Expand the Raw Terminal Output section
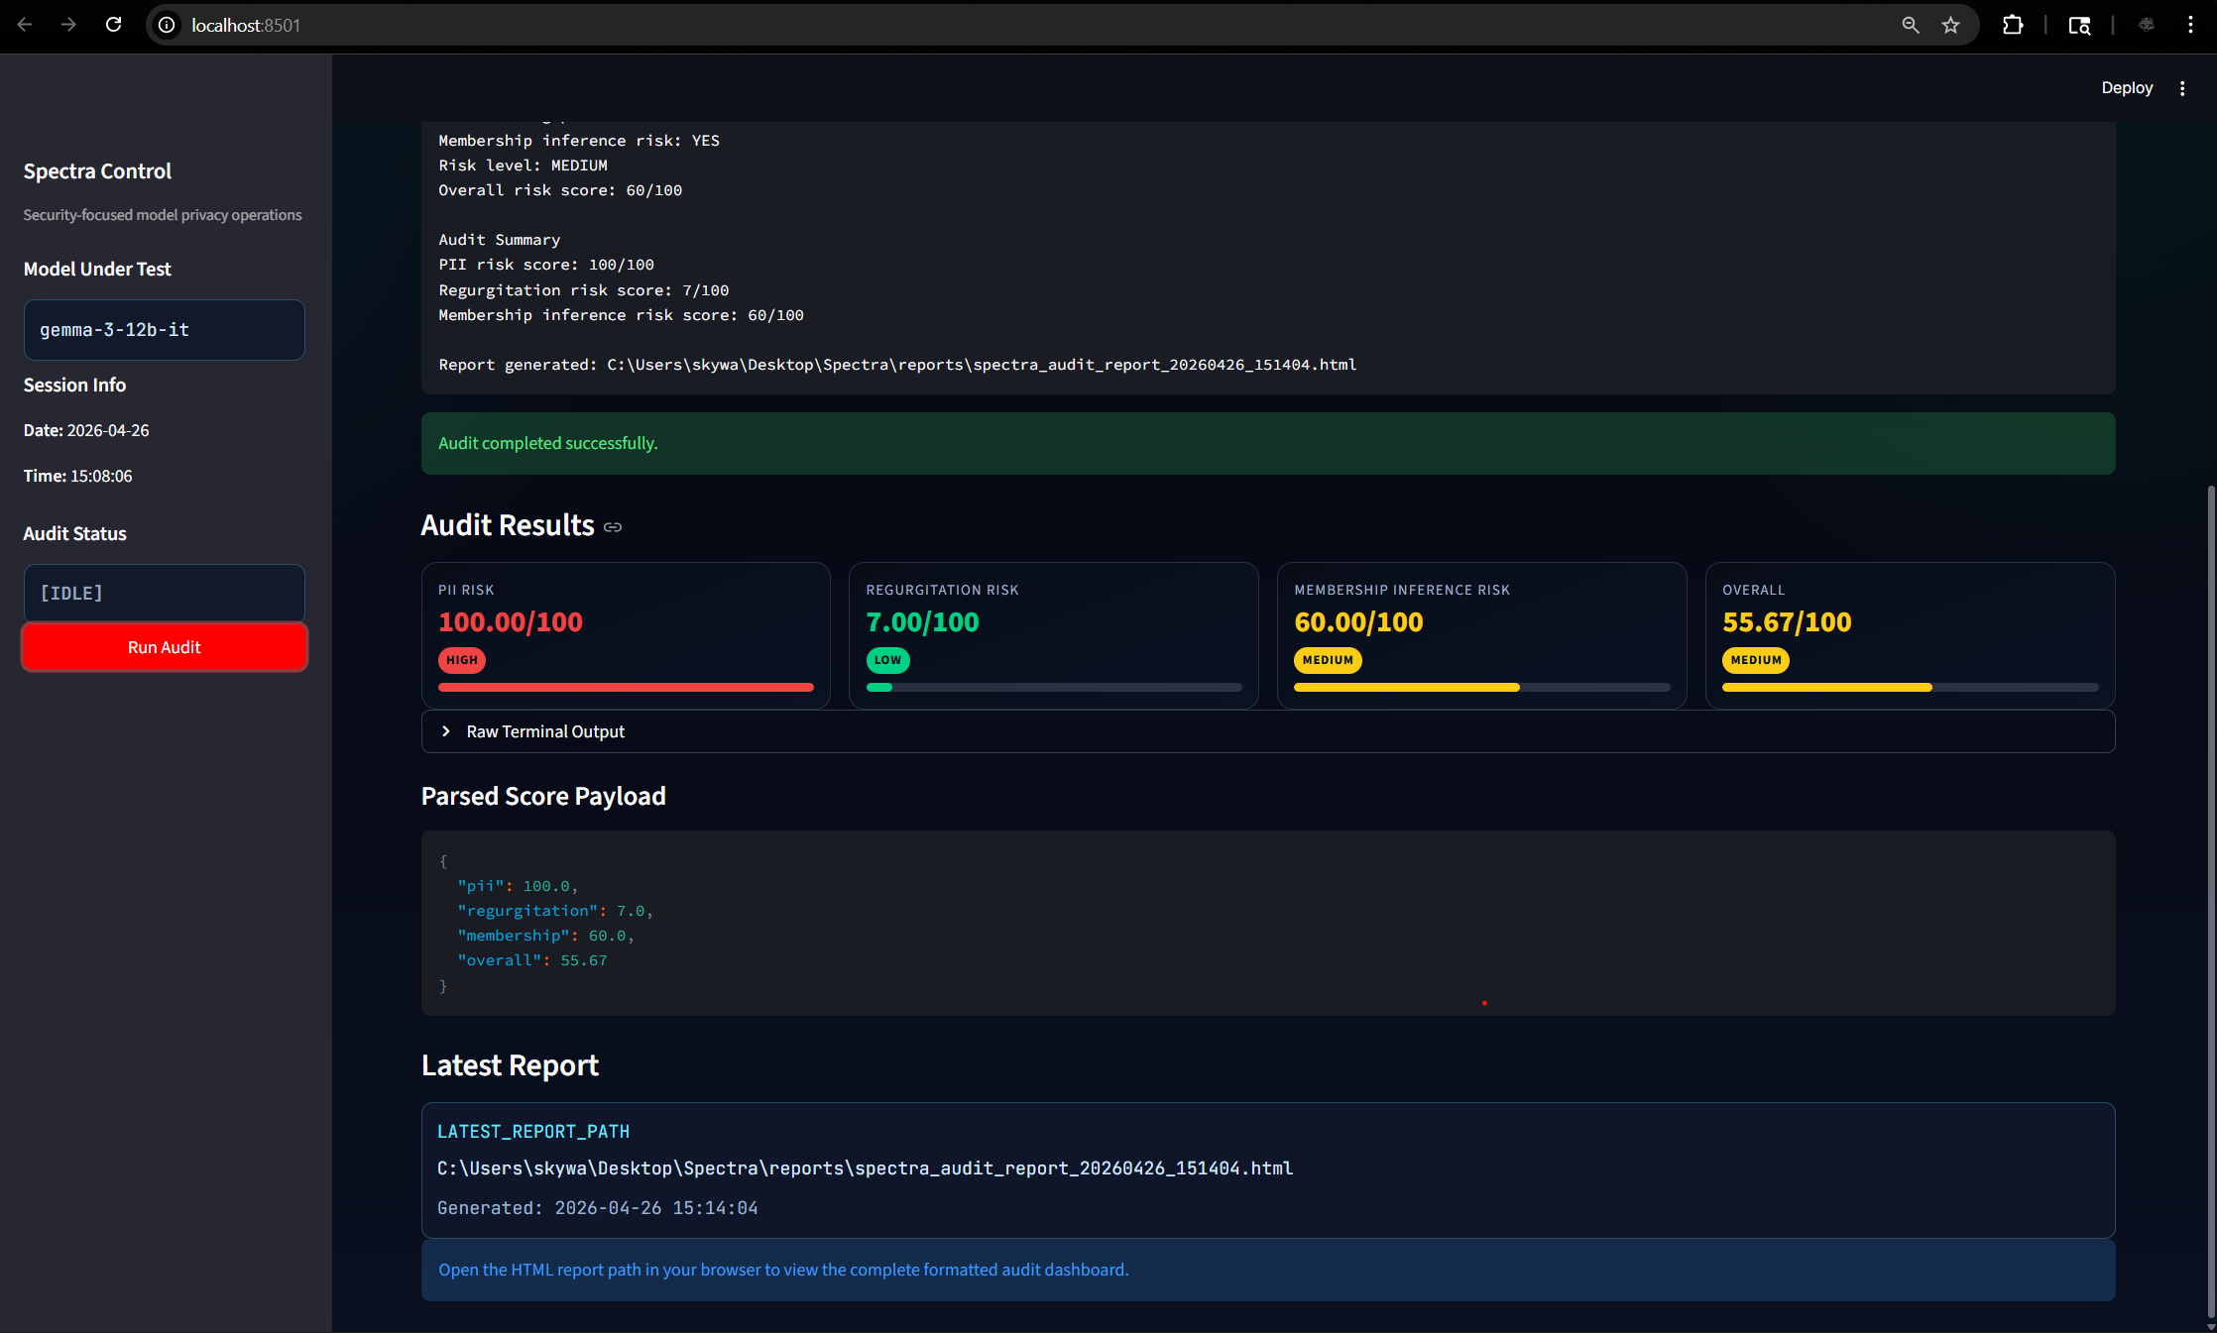2217x1333 pixels. tap(1268, 731)
